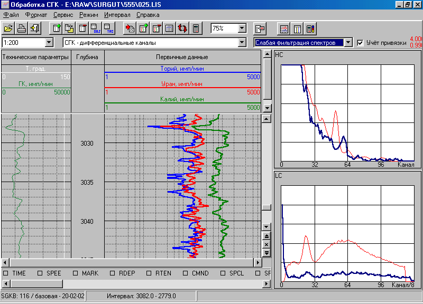Image resolution: width=423 pixels, height=304 pixels.
Task: Click the Первичные данные column header
Action: 182,56
